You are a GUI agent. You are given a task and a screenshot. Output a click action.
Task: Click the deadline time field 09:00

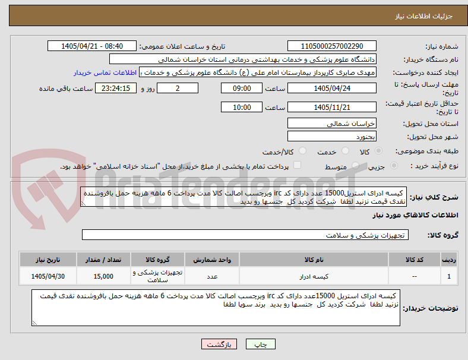click(x=242, y=88)
